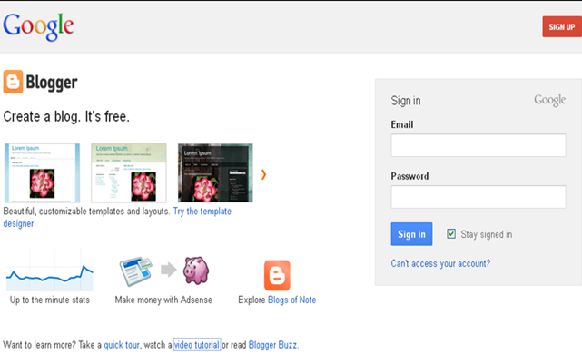Click the blue Sign in button
Screen dimensions: 582x364
click(x=411, y=234)
